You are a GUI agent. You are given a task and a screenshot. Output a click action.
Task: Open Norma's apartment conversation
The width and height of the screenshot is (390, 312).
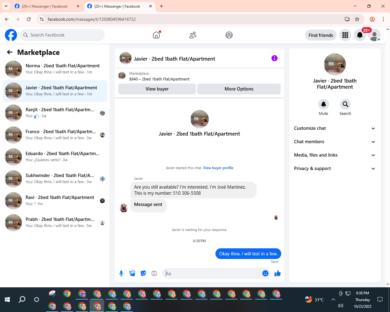click(55, 69)
